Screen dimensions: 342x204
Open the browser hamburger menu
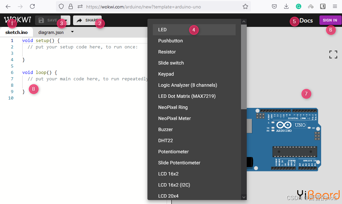coord(335,6)
